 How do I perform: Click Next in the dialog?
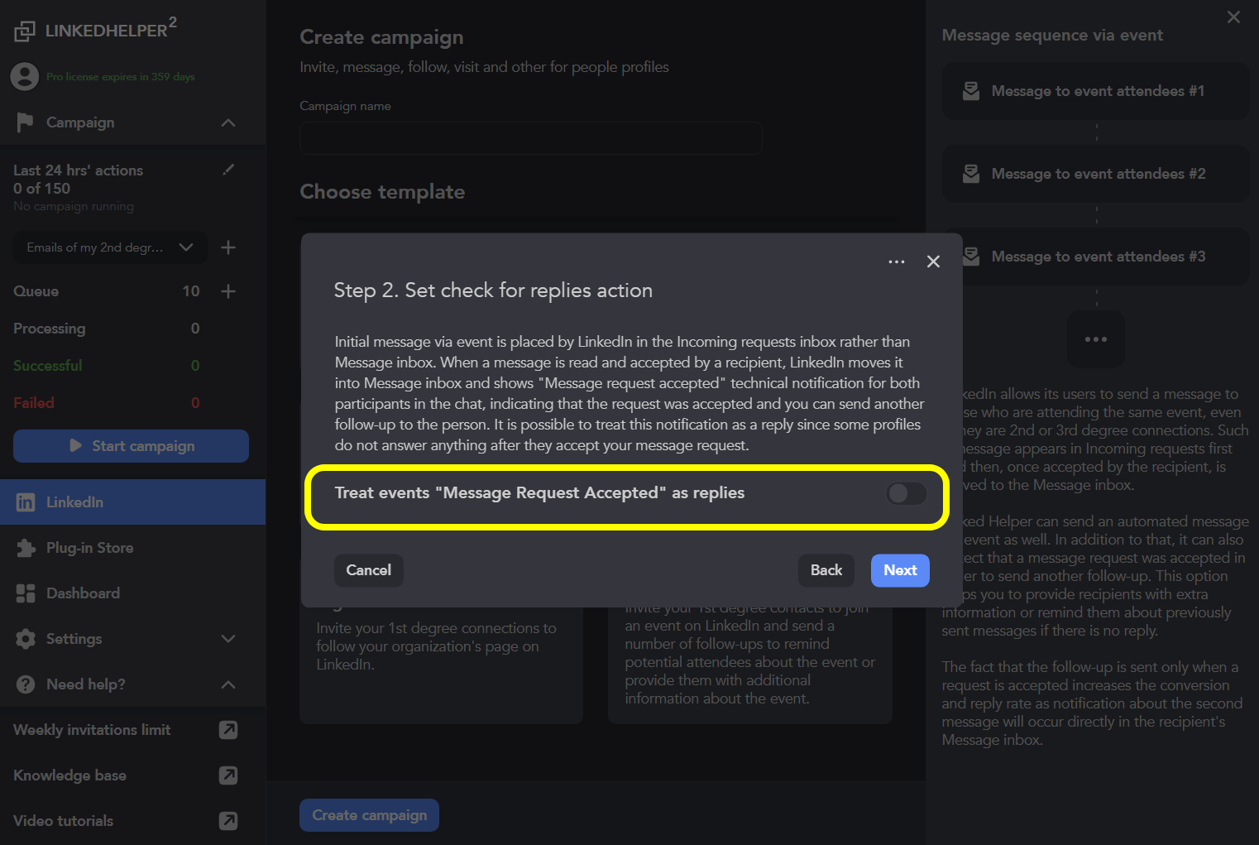[x=900, y=570]
